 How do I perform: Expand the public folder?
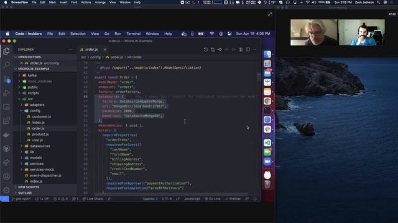pyautogui.click(x=33, y=87)
